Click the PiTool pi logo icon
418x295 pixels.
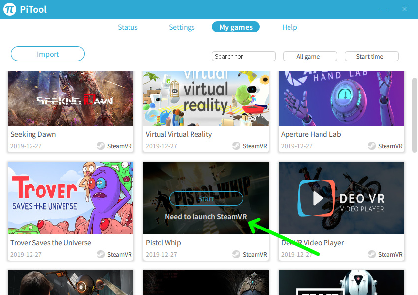tap(10, 9)
